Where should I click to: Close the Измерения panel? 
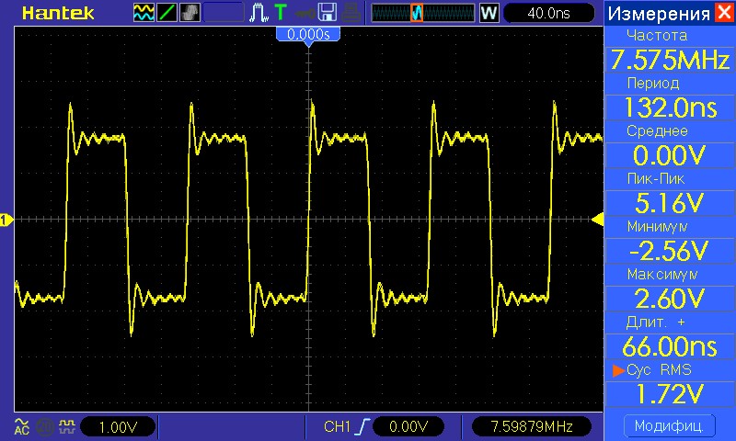click(724, 12)
